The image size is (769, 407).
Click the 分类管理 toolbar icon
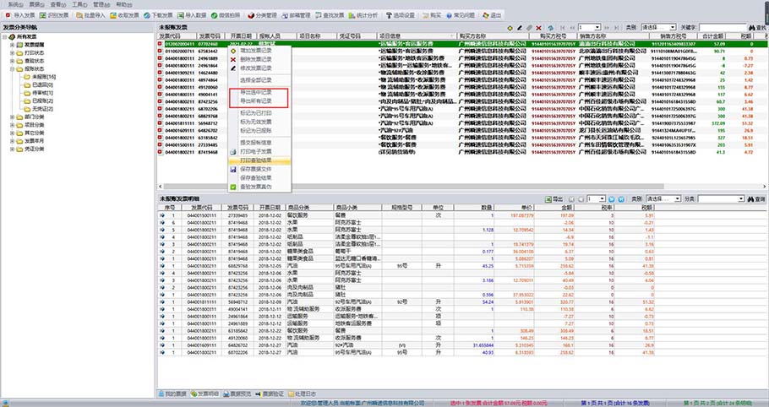(264, 16)
